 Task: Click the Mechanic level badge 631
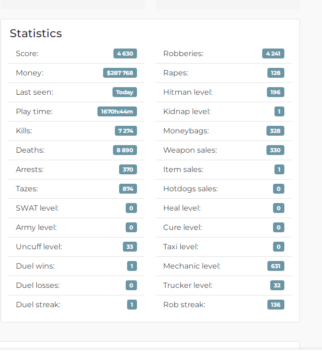276,266
